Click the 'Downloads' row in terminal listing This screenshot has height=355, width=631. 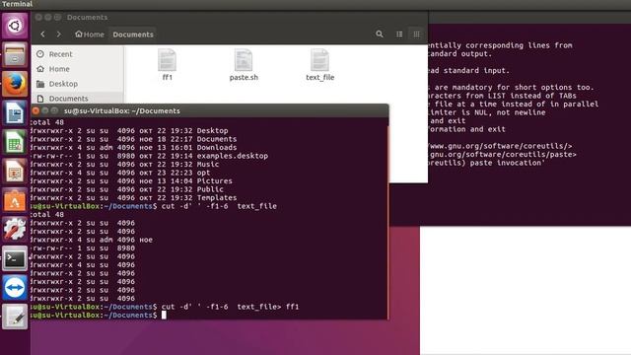pos(134,147)
